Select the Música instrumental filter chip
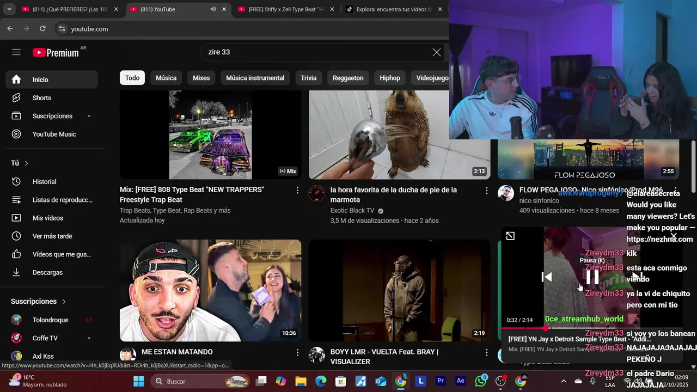The width and height of the screenshot is (697, 392). pyautogui.click(x=255, y=78)
